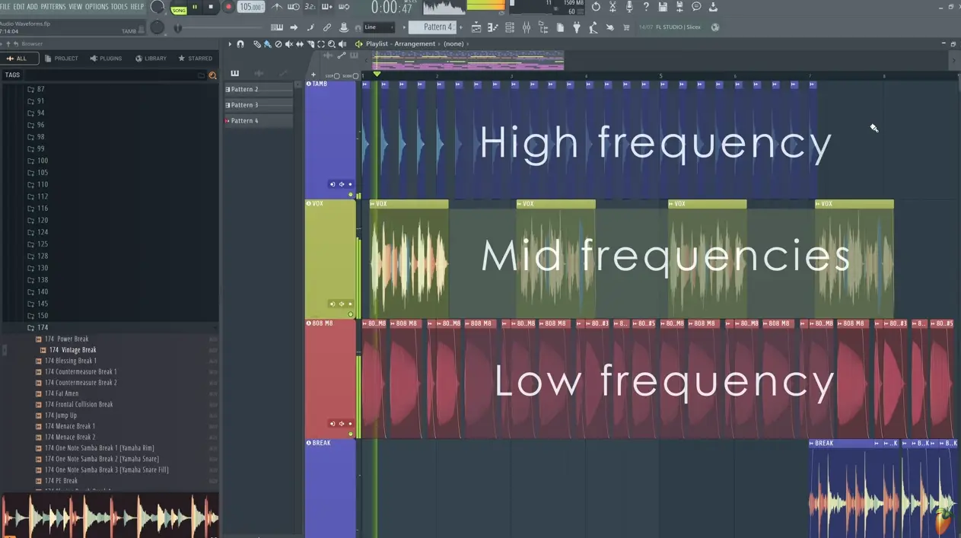The image size is (961, 538).
Task: Click the stamp tool icon
Action: (344, 27)
